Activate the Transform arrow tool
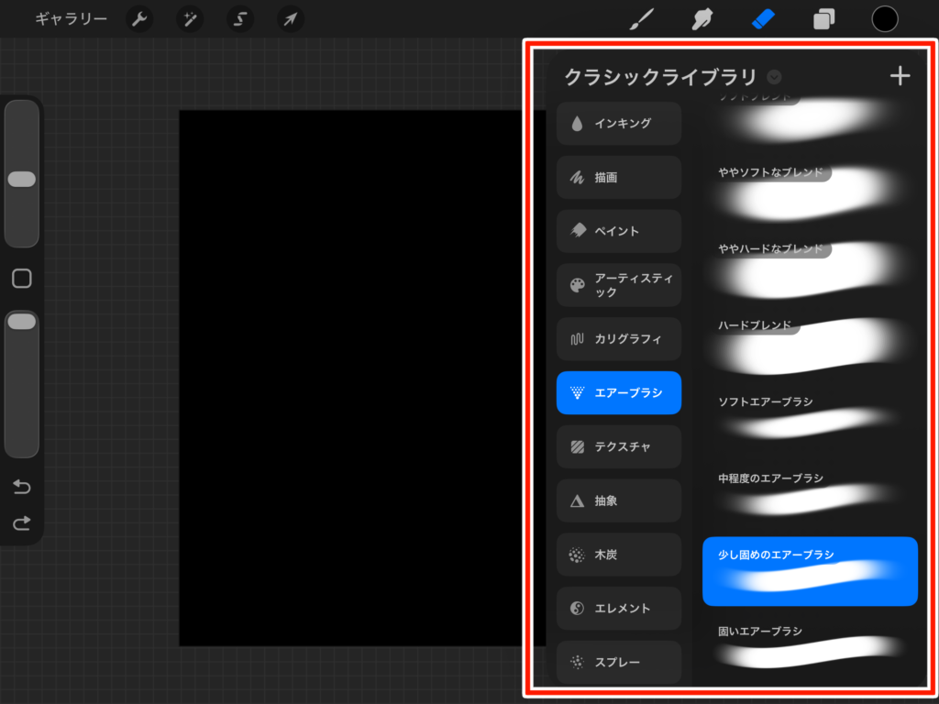This screenshot has height=704, width=939. 291,19
